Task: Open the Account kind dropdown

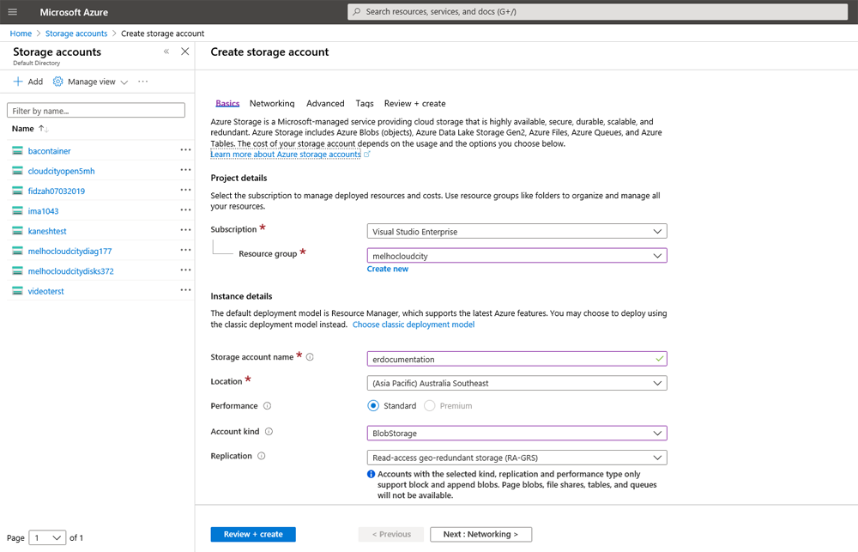Action: [x=517, y=434]
